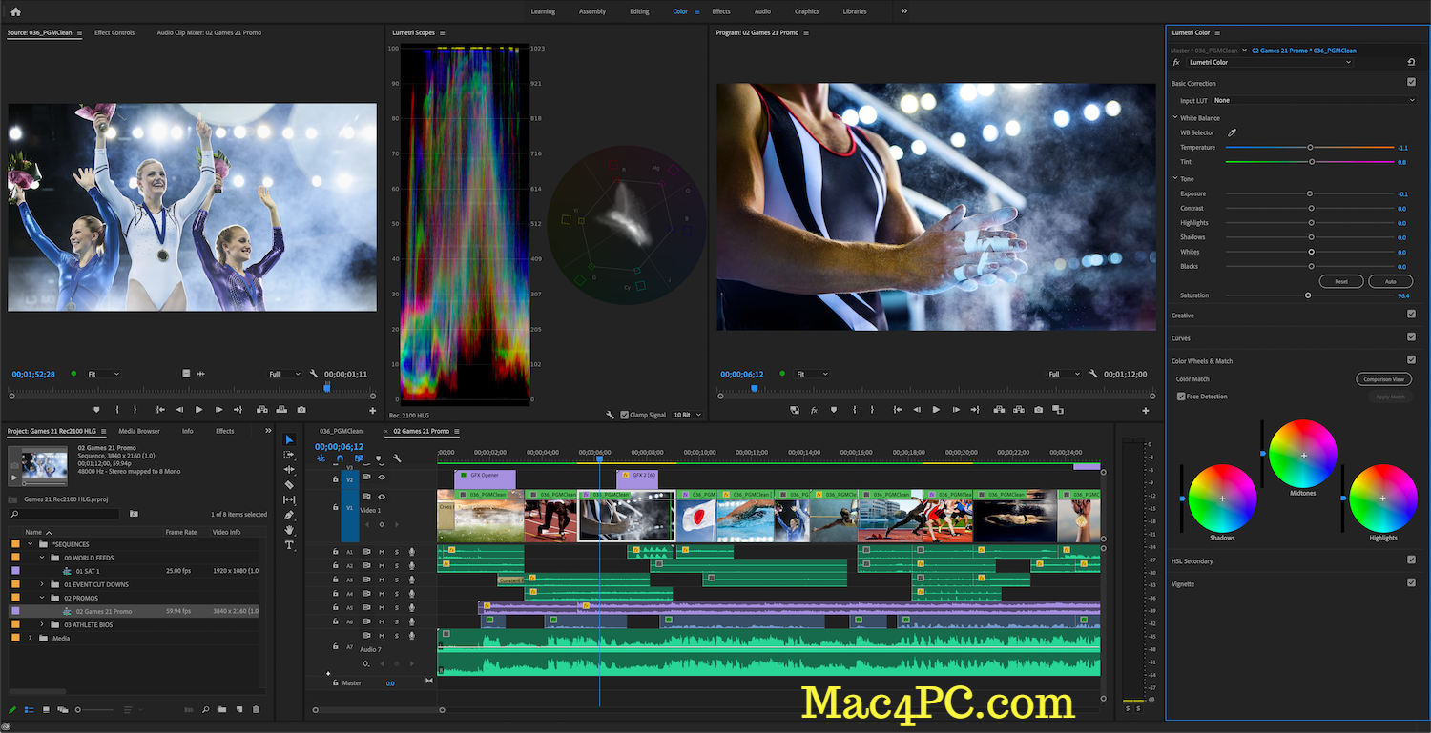Click Reset tone button
Viewport: 1431px width, 733px height.
(1341, 281)
